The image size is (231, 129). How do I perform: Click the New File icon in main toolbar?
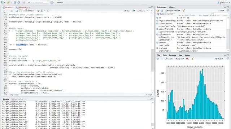click(1, 3)
